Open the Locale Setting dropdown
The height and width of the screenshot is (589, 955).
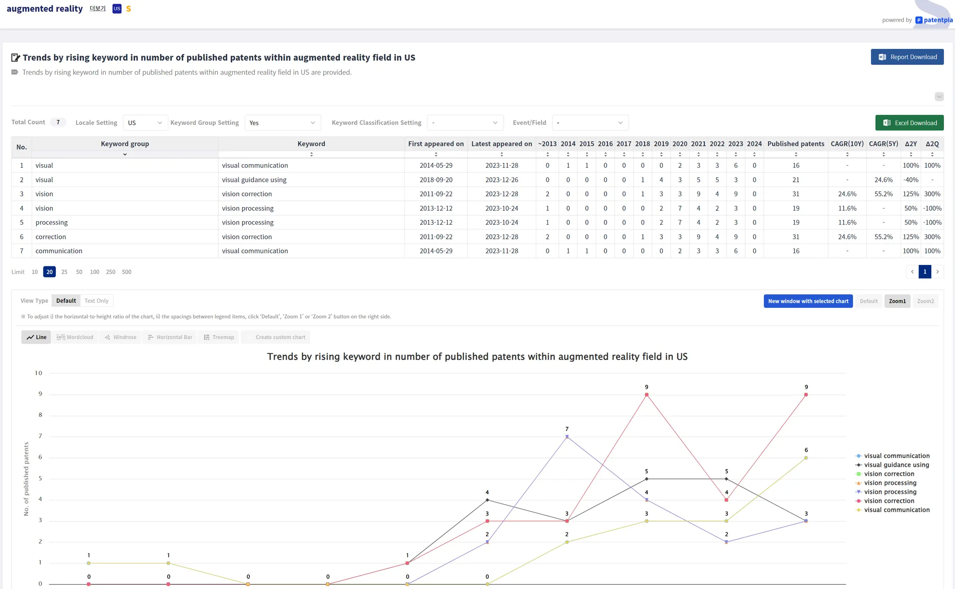click(x=145, y=123)
